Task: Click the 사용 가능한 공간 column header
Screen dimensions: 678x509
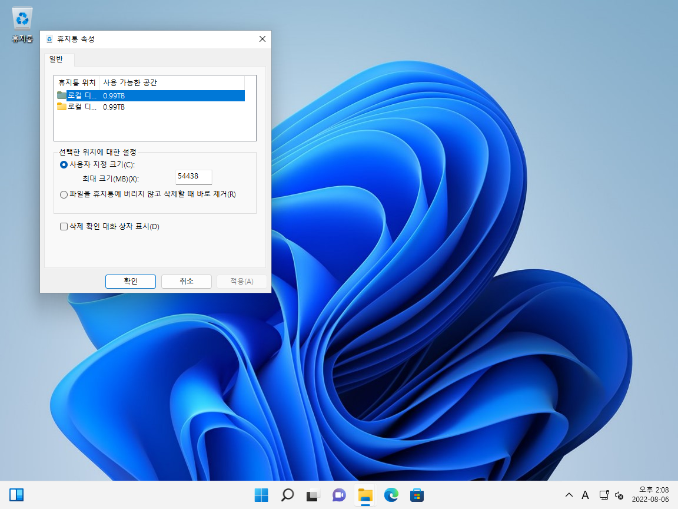Action: [x=172, y=82]
